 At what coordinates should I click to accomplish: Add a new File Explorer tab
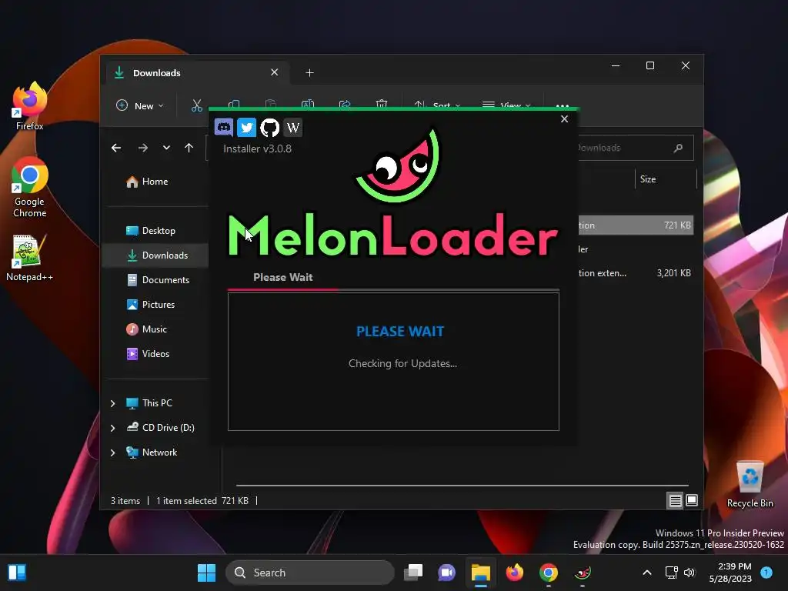(309, 73)
